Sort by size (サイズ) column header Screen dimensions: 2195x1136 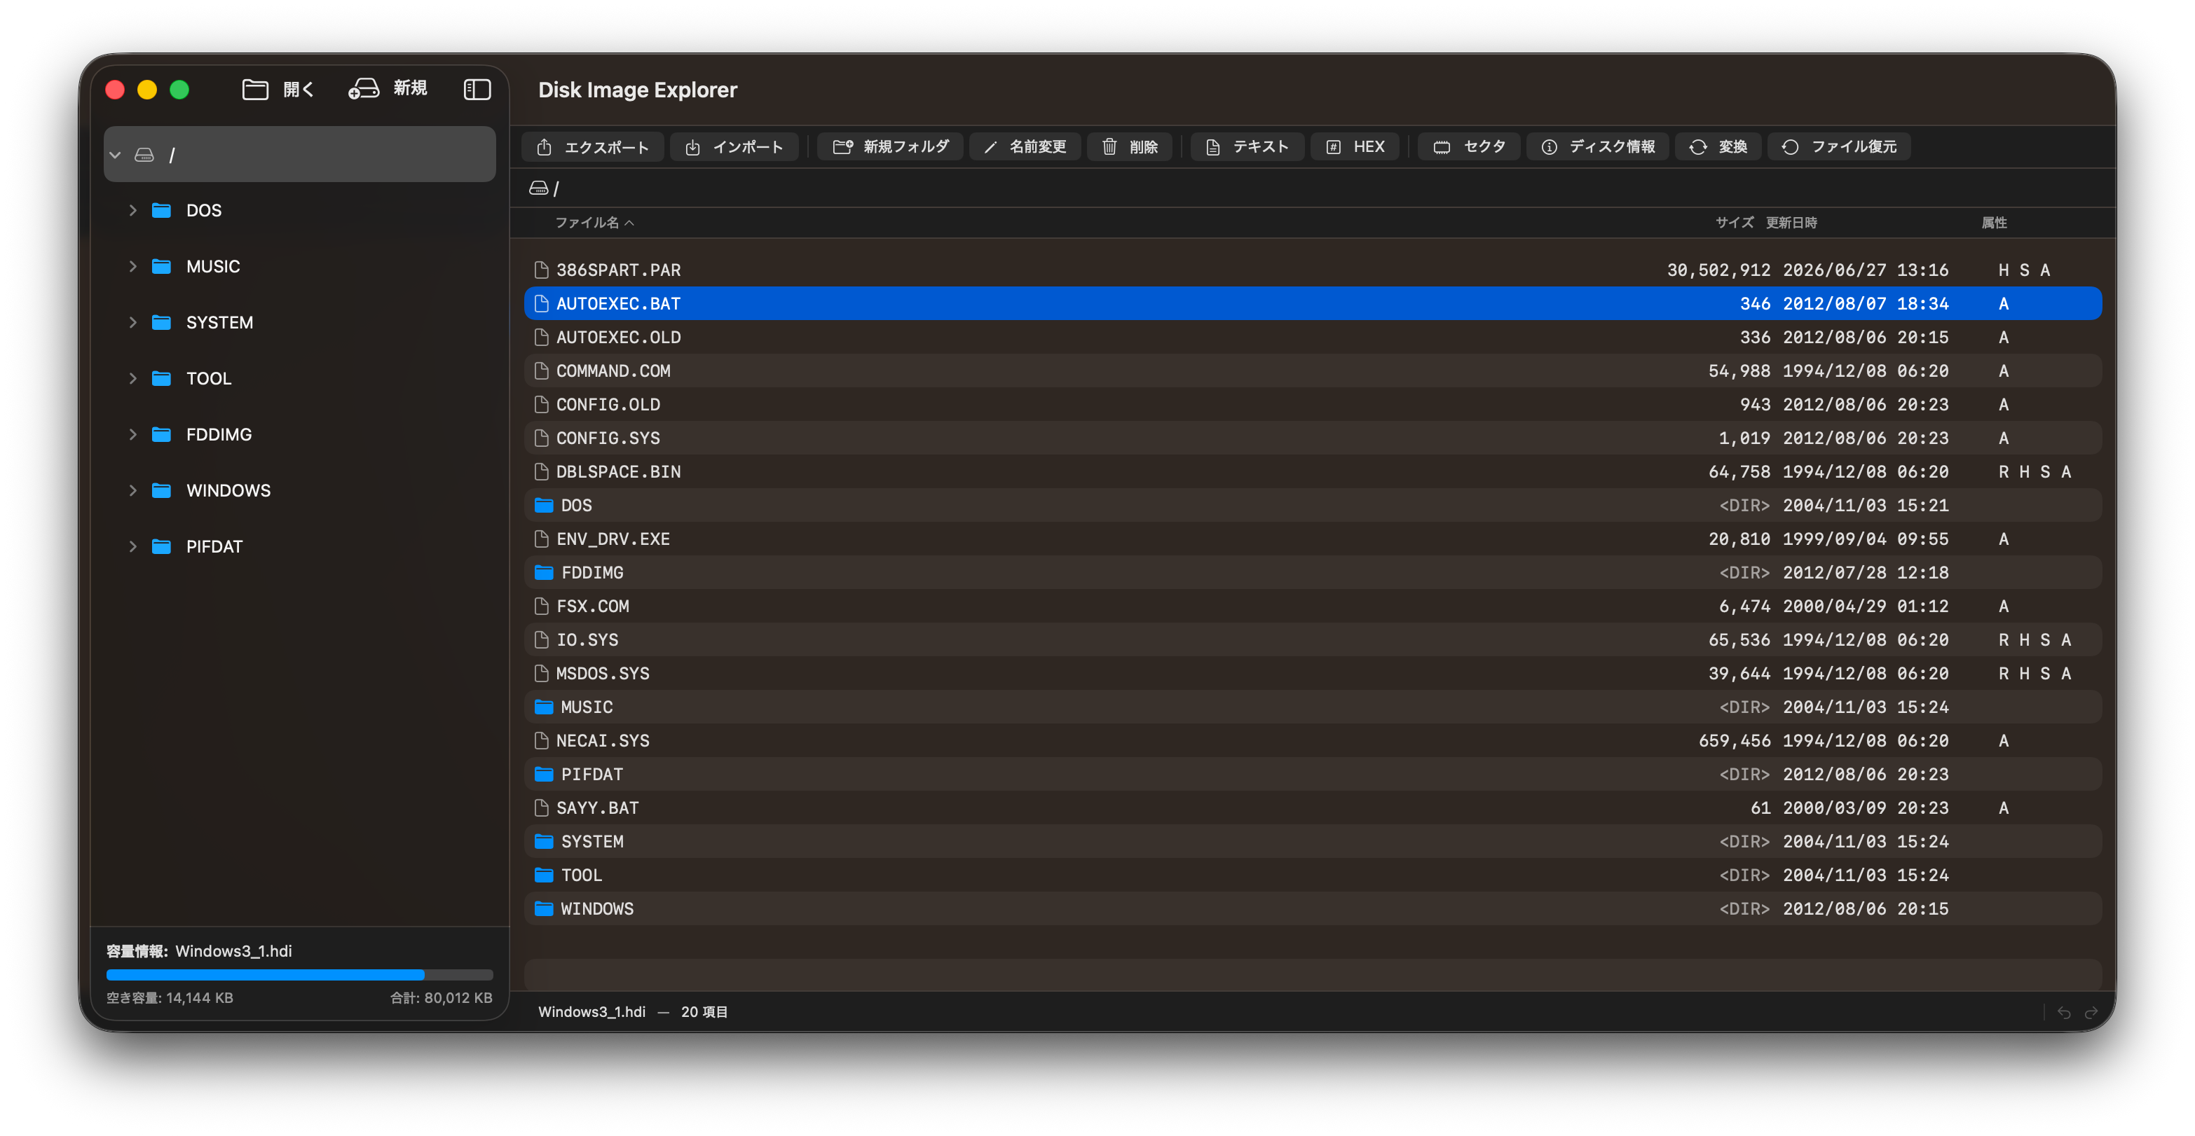coord(1734,222)
